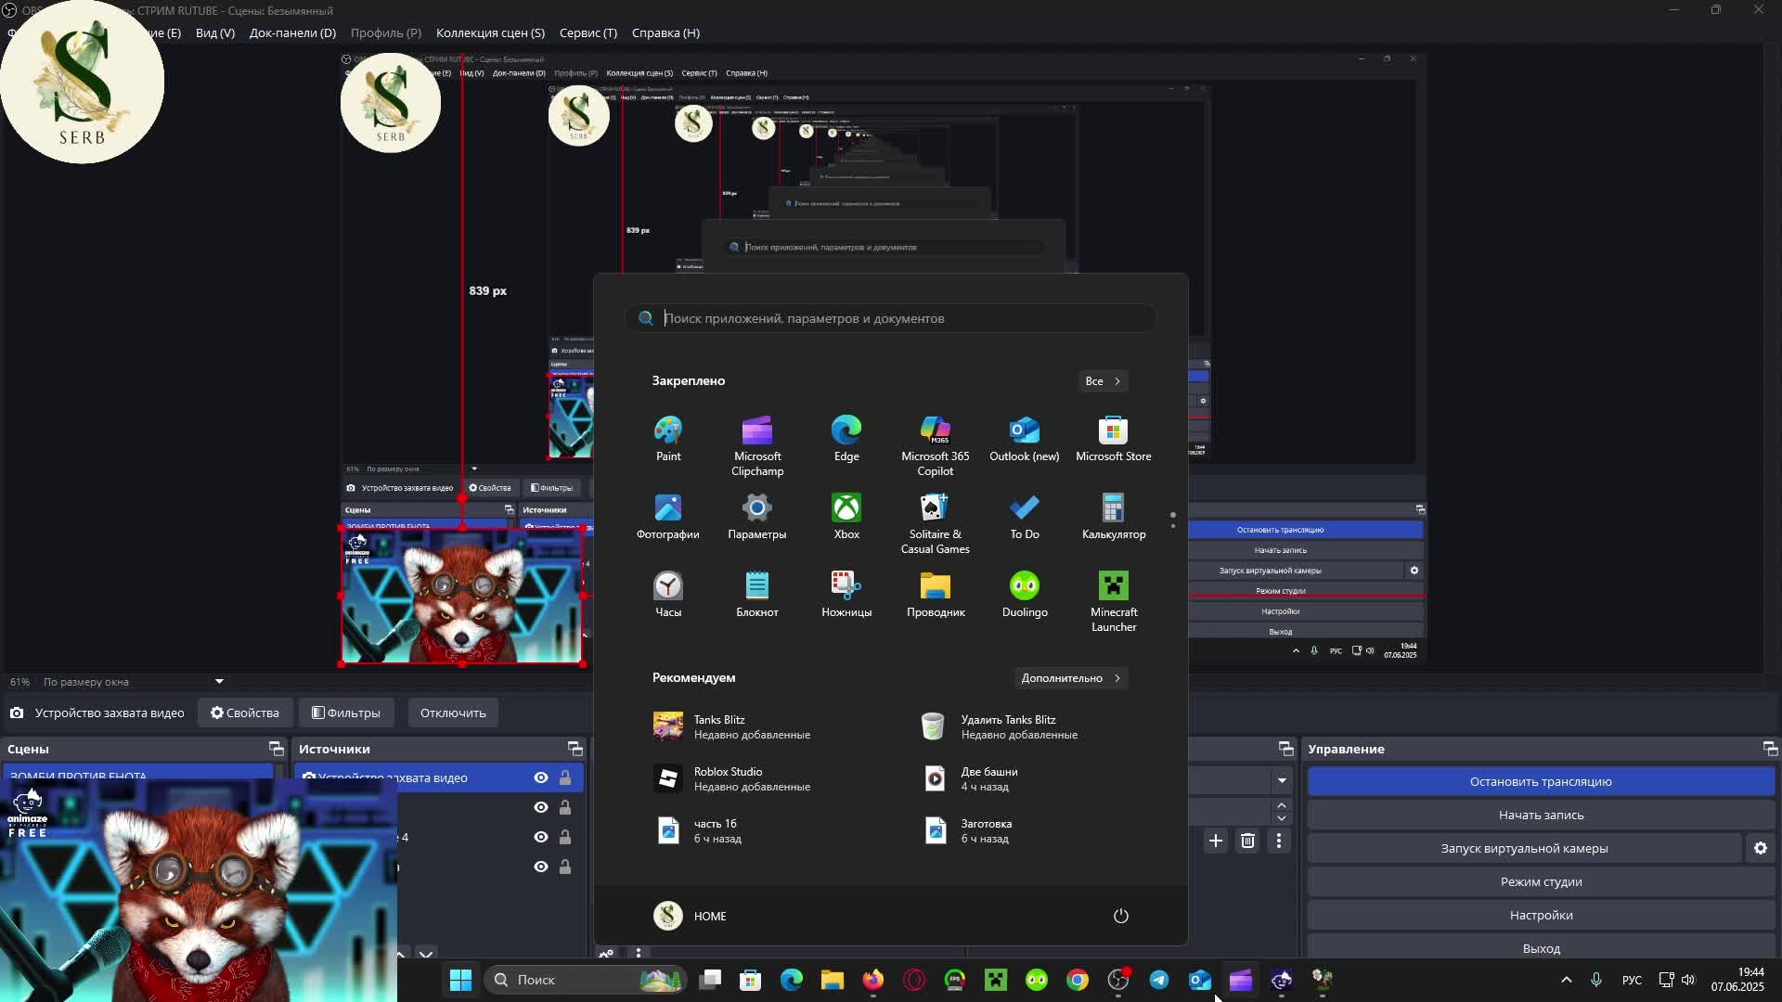Open the Сервис menu
Viewport: 1782px width, 1002px height.
tap(588, 32)
